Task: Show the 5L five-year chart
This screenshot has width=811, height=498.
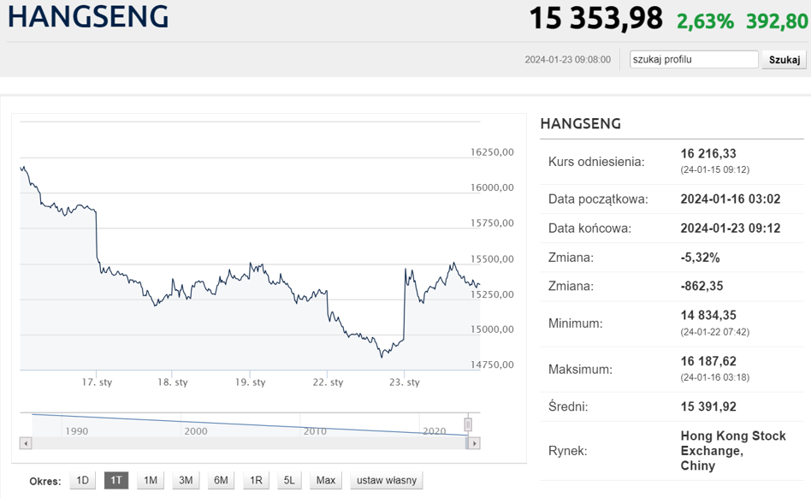Action: point(289,480)
